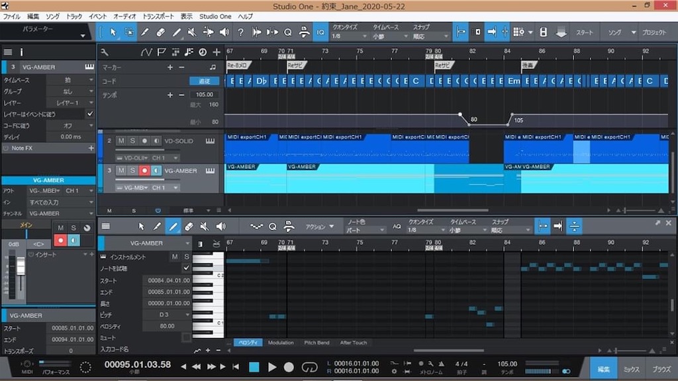Toggle autoscroll arrow button in top toolbar
Image resolution: width=678 pixels, height=381 pixels.
pyautogui.click(x=492, y=32)
